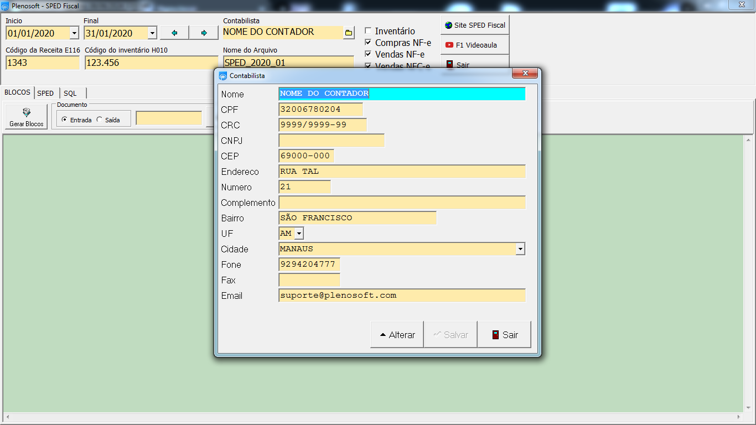
Task: Open the F1 Videoaula YouTube button
Action: click(x=475, y=45)
